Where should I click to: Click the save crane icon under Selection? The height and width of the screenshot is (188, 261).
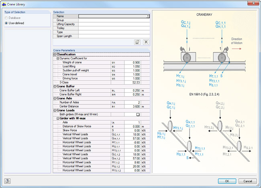click(x=138, y=42)
